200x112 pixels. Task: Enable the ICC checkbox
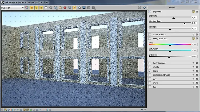pyautogui.click(x=150, y=87)
